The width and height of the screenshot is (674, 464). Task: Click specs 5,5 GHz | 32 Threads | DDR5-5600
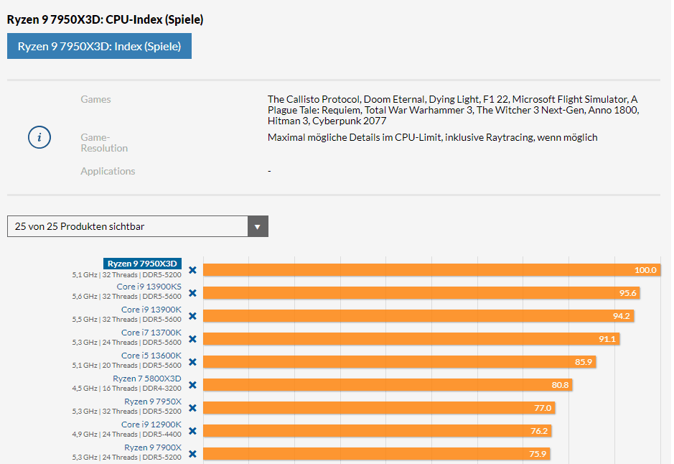127,320
